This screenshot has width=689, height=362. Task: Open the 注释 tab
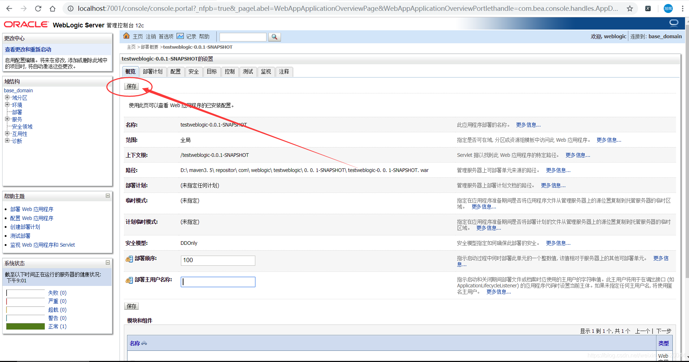pyautogui.click(x=284, y=72)
